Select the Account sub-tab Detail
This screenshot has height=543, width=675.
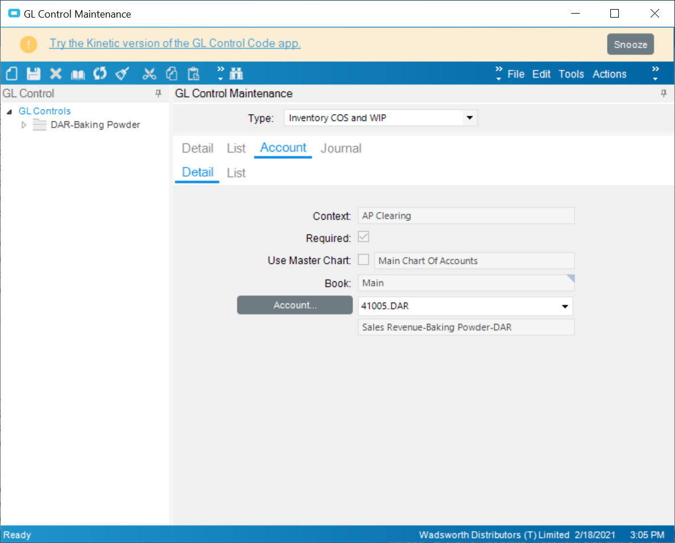pyautogui.click(x=197, y=172)
